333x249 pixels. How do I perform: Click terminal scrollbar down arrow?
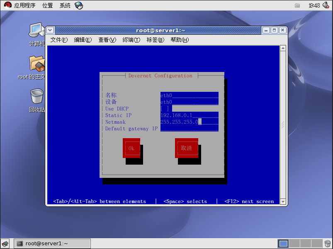coord(283,201)
